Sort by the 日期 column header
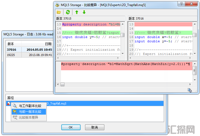 (48, 44)
